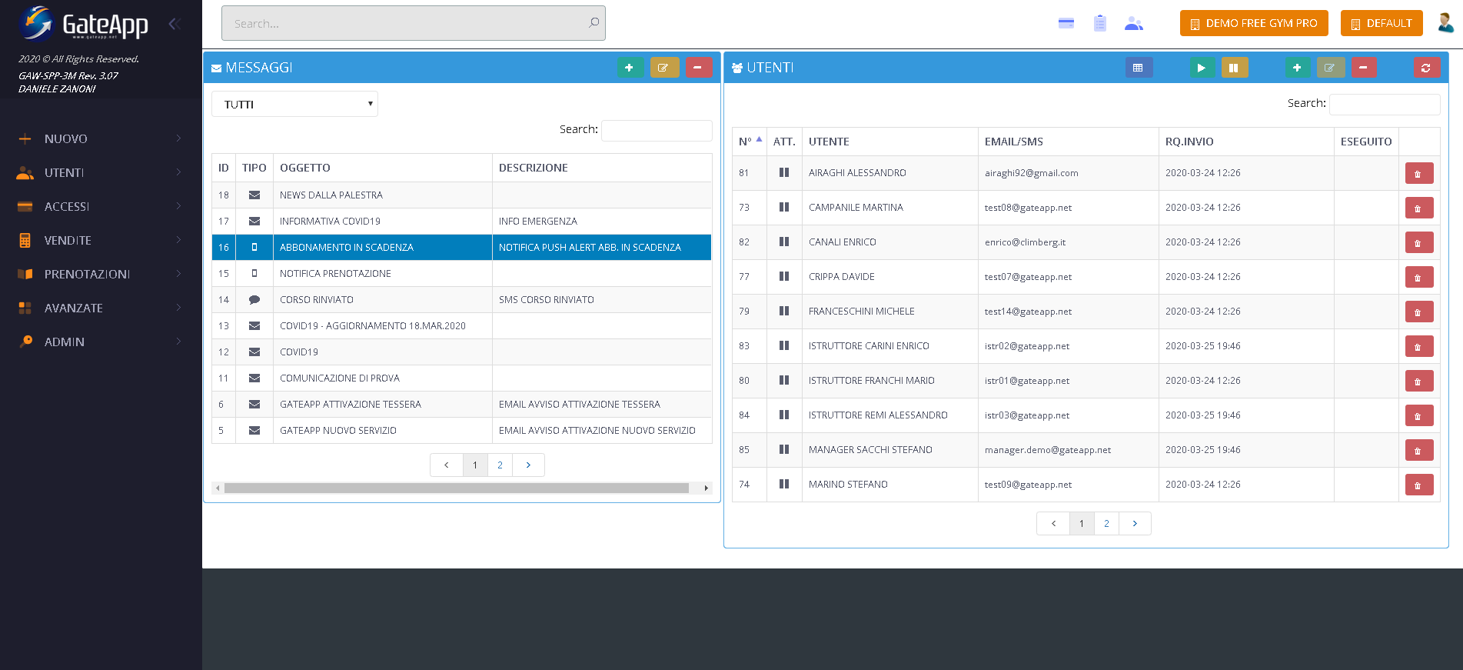Image resolution: width=1463 pixels, height=670 pixels.
Task: Open the TUTTI message filter dropdown
Action: coord(294,104)
